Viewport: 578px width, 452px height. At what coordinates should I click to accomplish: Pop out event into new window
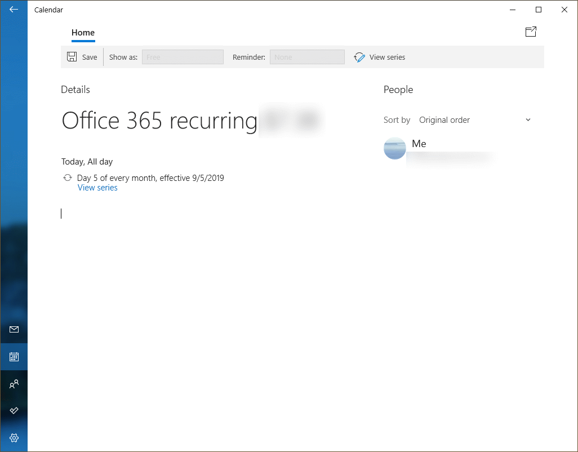[530, 32]
